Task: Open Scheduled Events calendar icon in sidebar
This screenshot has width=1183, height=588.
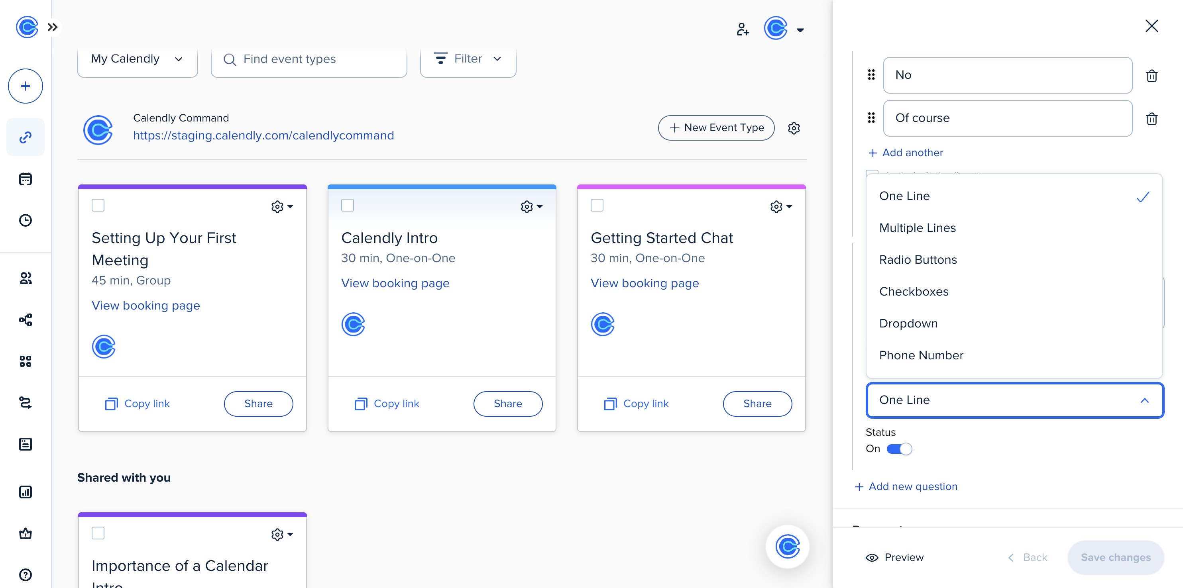Action: pyautogui.click(x=26, y=178)
